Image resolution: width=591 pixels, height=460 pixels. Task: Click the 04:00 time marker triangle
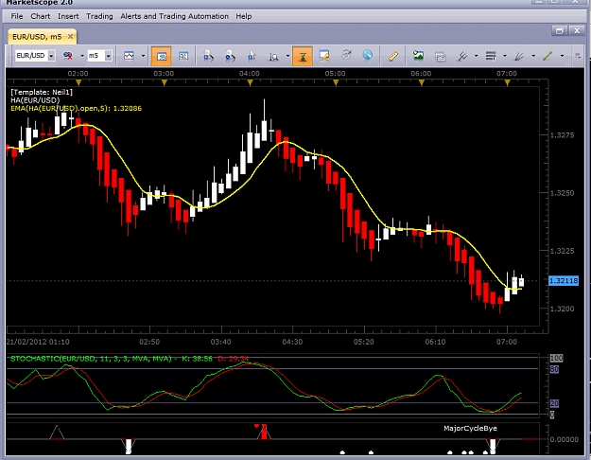pyautogui.click(x=250, y=82)
